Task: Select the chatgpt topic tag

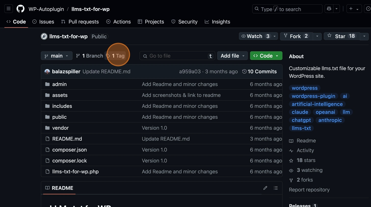Action: pos(301,120)
